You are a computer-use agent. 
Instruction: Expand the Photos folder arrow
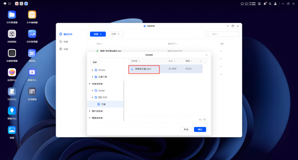(x=92, y=70)
